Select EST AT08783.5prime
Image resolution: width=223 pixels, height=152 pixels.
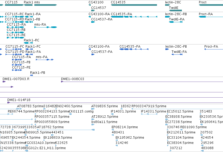(30, 106)
